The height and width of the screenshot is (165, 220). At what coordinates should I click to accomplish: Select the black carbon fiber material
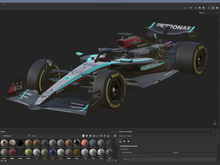coord(20,143)
